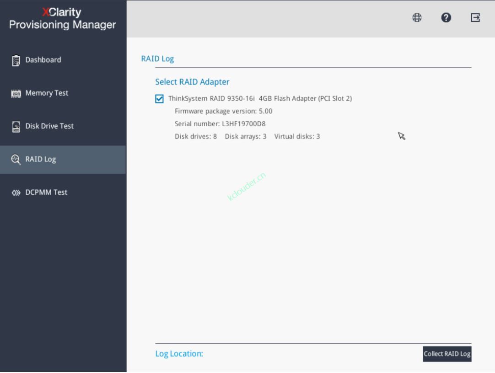Click the XClarity Provisioning Manager logo
The width and height of the screenshot is (495, 373).
click(62, 18)
